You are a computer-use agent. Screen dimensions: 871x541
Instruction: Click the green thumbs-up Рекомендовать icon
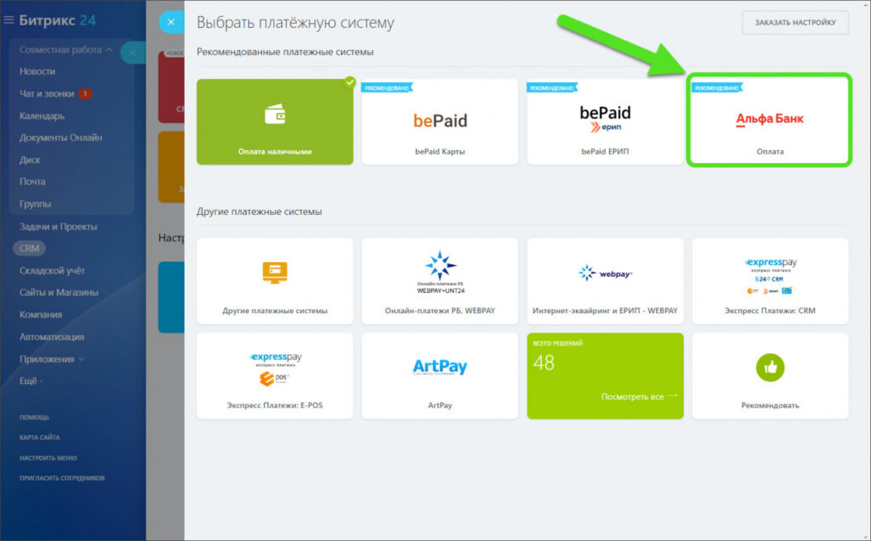point(770,367)
